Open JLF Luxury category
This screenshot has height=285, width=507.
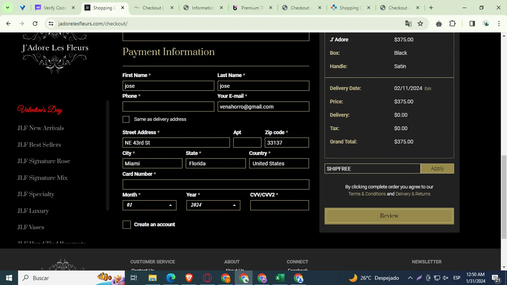[x=33, y=211]
